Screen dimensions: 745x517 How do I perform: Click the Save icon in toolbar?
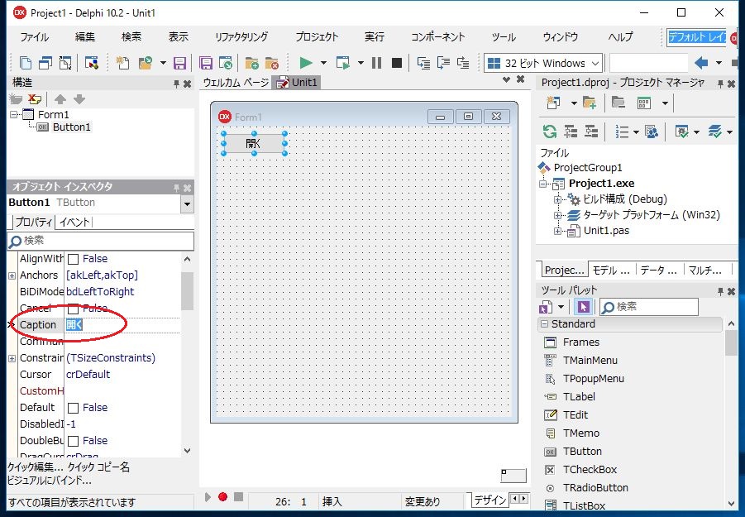point(179,63)
